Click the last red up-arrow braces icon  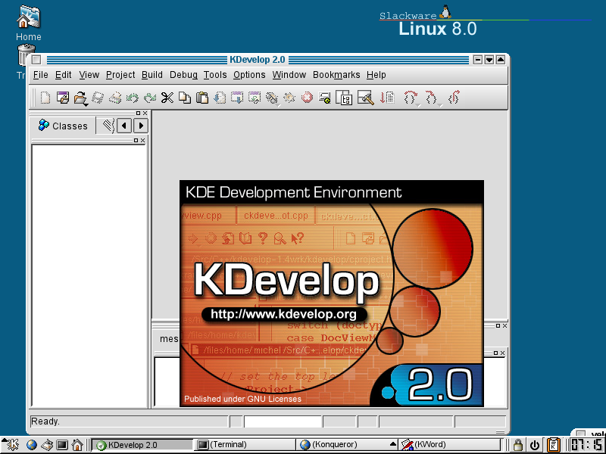click(x=454, y=98)
